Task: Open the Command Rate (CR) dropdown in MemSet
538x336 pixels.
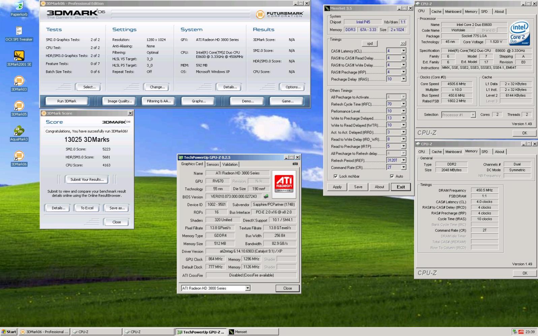Action: tap(403, 167)
